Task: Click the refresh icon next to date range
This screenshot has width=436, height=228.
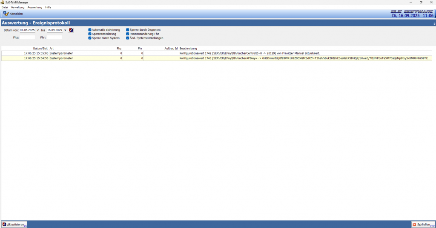Action: [x=71, y=30]
